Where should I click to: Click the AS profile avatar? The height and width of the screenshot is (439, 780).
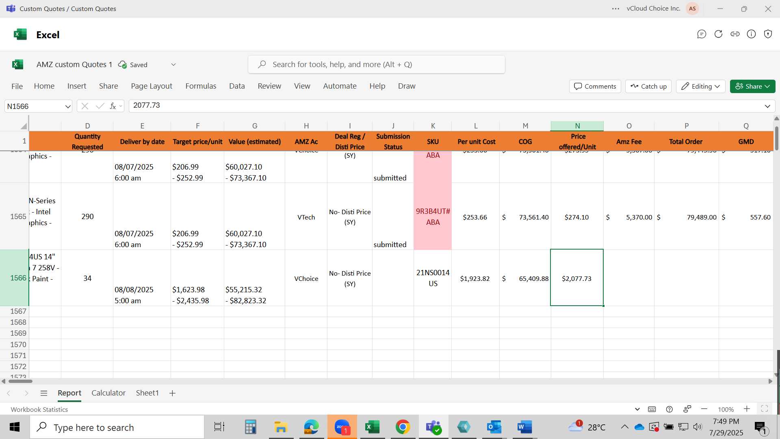(x=692, y=9)
